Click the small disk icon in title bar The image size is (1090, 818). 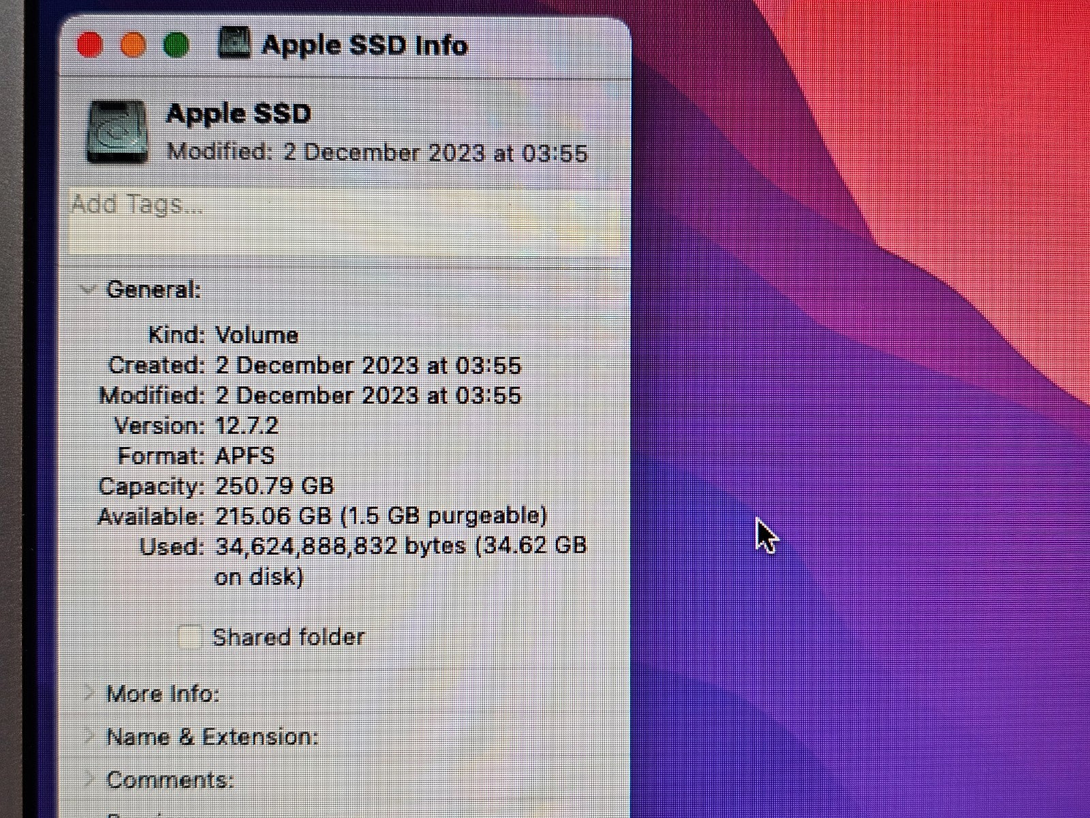pyautogui.click(x=234, y=44)
